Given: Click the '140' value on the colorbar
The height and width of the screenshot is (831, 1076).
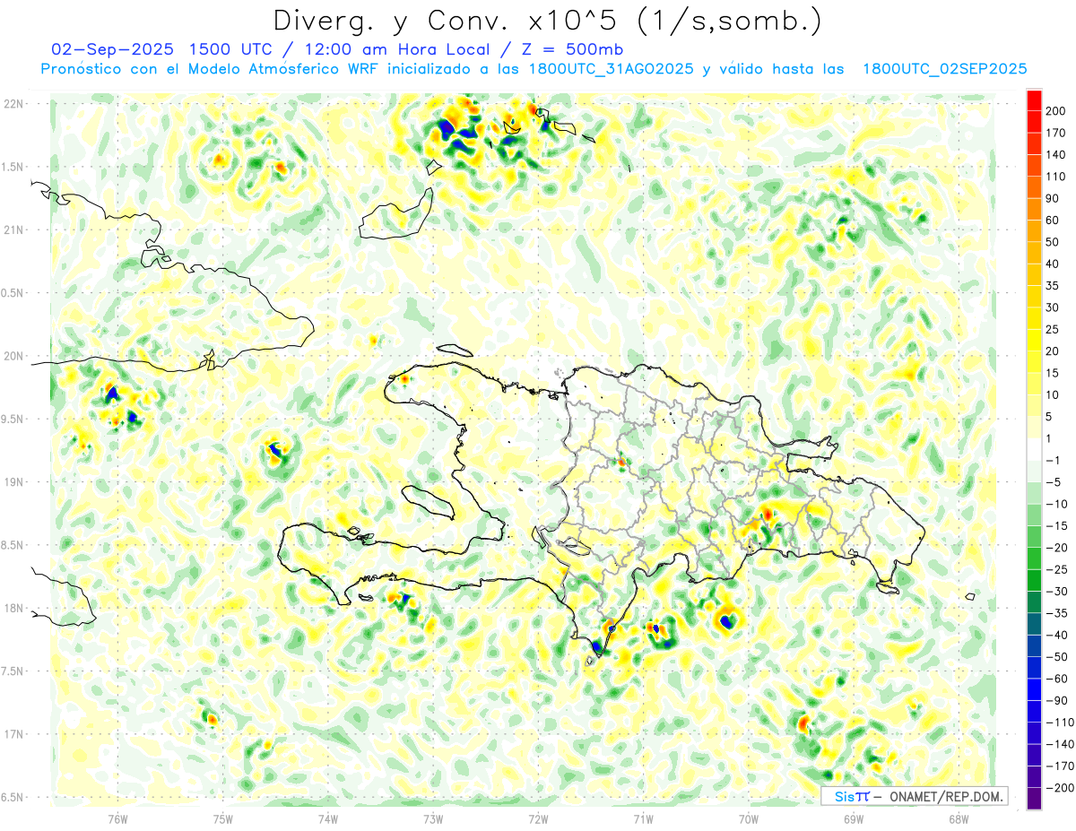Looking at the screenshot, I should click(1055, 154).
